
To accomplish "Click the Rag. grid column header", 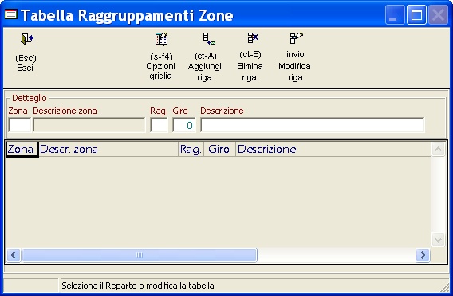I will (x=191, y=150).
